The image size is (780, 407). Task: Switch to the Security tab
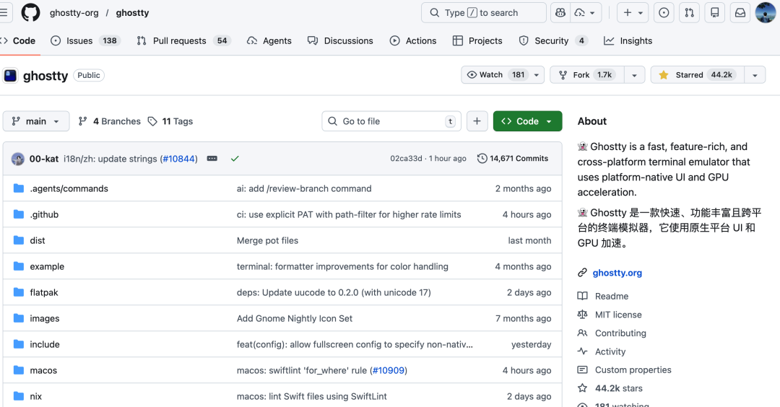(553, 40)
